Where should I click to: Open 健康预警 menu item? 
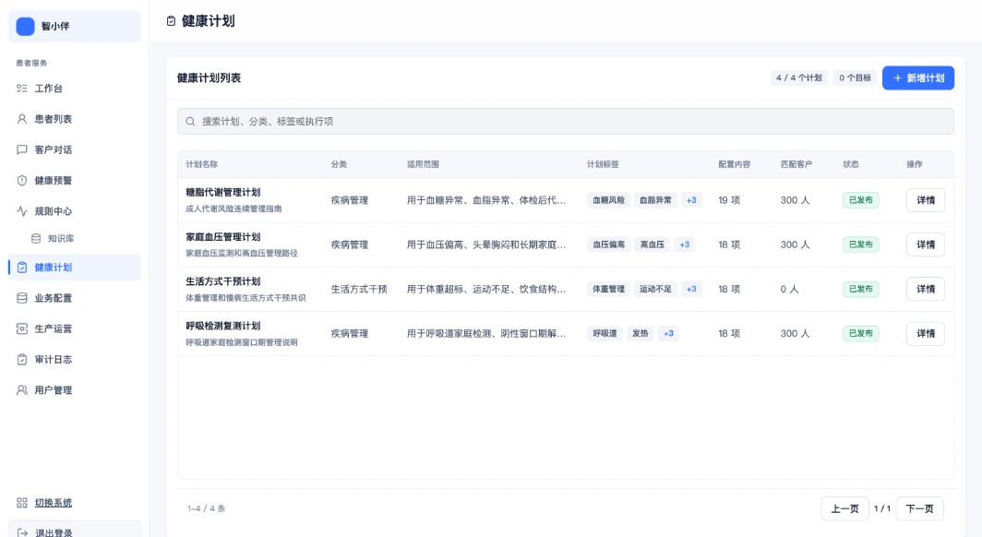pos(75,180)
